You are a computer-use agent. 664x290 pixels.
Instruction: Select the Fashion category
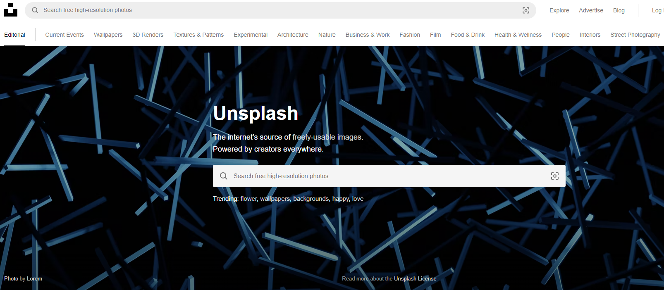(x=410, y=35)
